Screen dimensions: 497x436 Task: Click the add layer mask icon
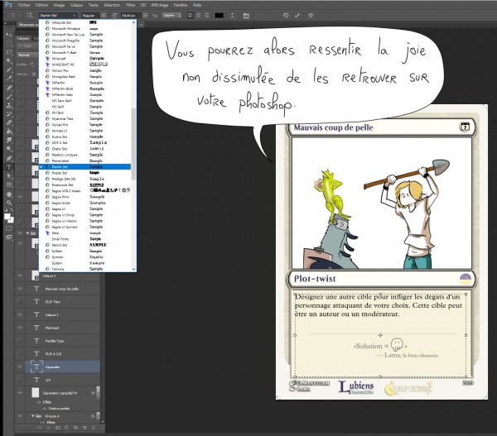58,428
